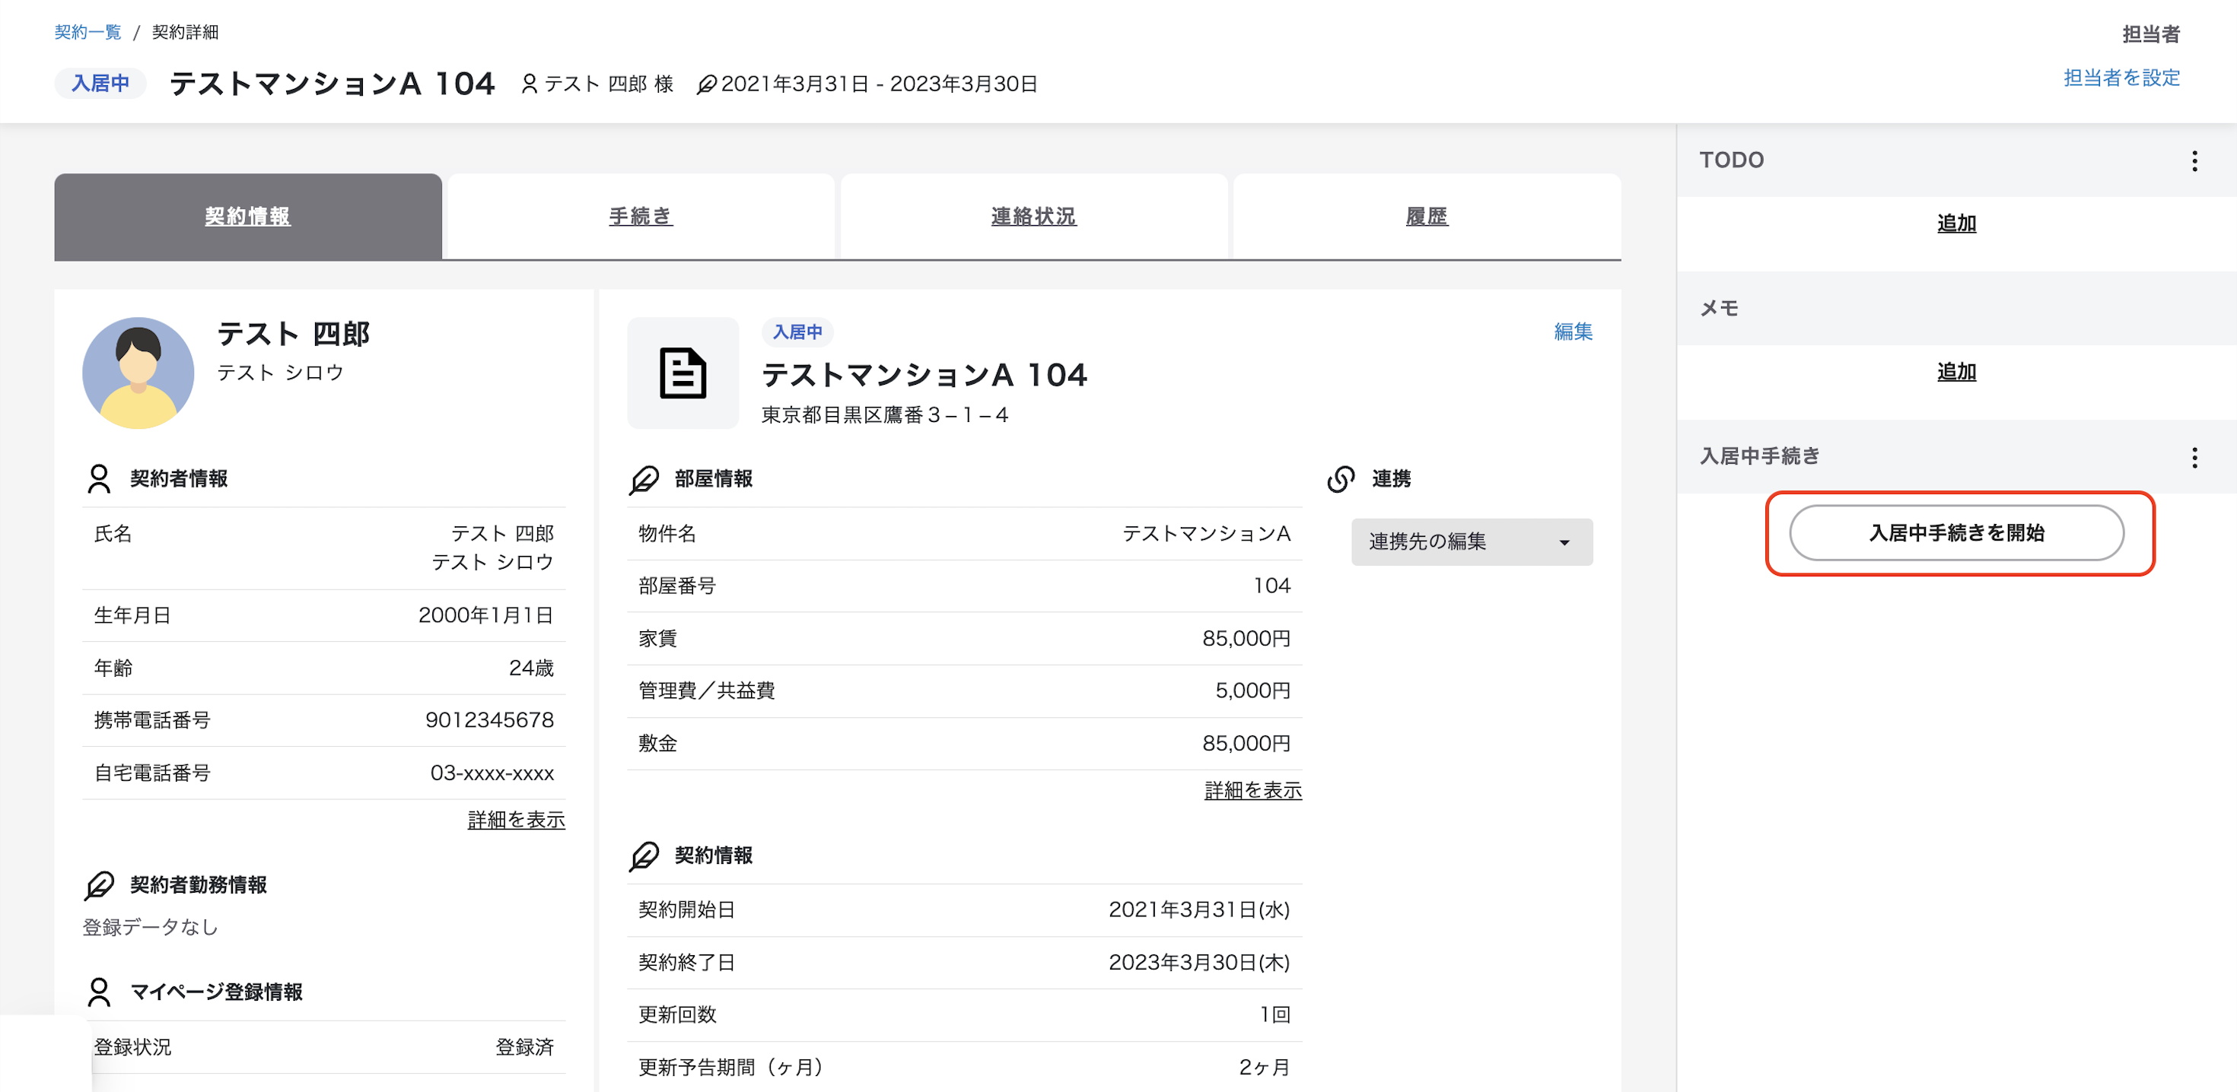The height and width of the screenshot is (1092, 2237).
Task: Click the page title テストマンションA 104 in header
Action: pos(332,84)
